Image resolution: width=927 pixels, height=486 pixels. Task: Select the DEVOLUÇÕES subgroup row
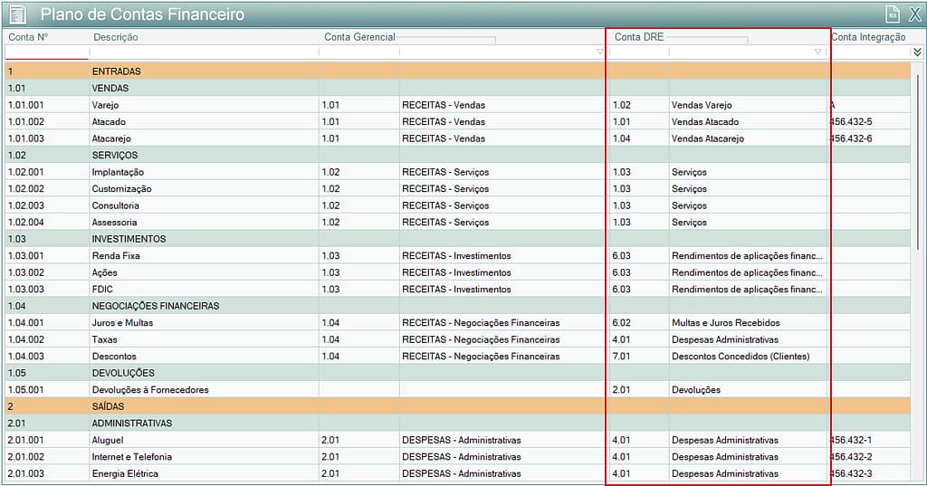(457, 373)
